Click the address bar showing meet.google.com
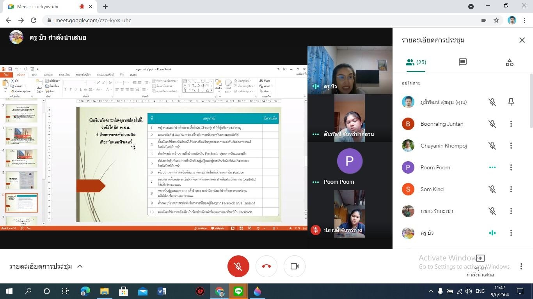This screenshot has height=299, width=533. pos(234,20)
